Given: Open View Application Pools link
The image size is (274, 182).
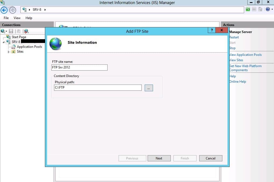Looking at the screenshot, I should (x=245, y=55).
